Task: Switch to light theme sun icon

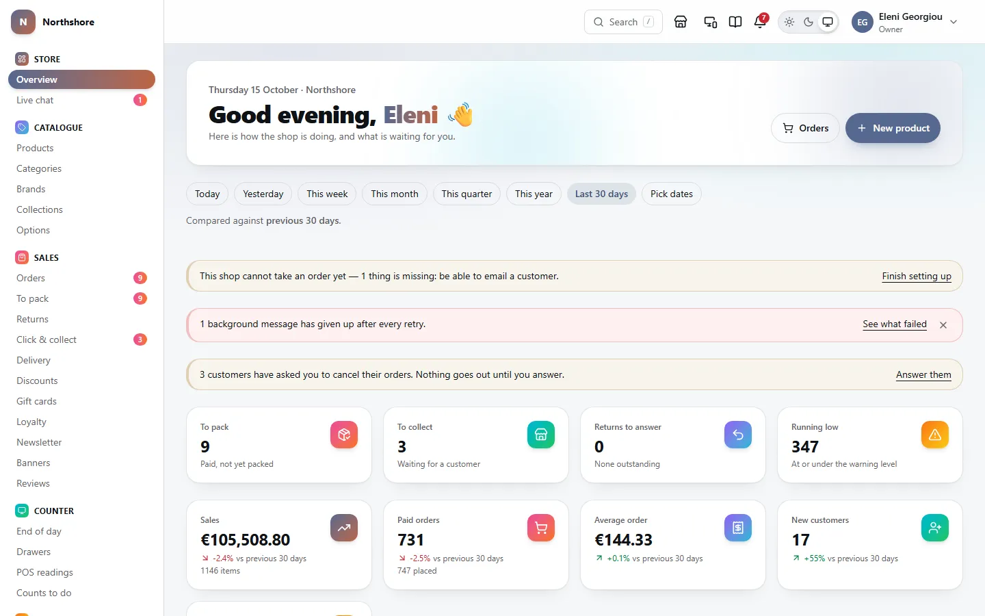Action: coord(789,22)
